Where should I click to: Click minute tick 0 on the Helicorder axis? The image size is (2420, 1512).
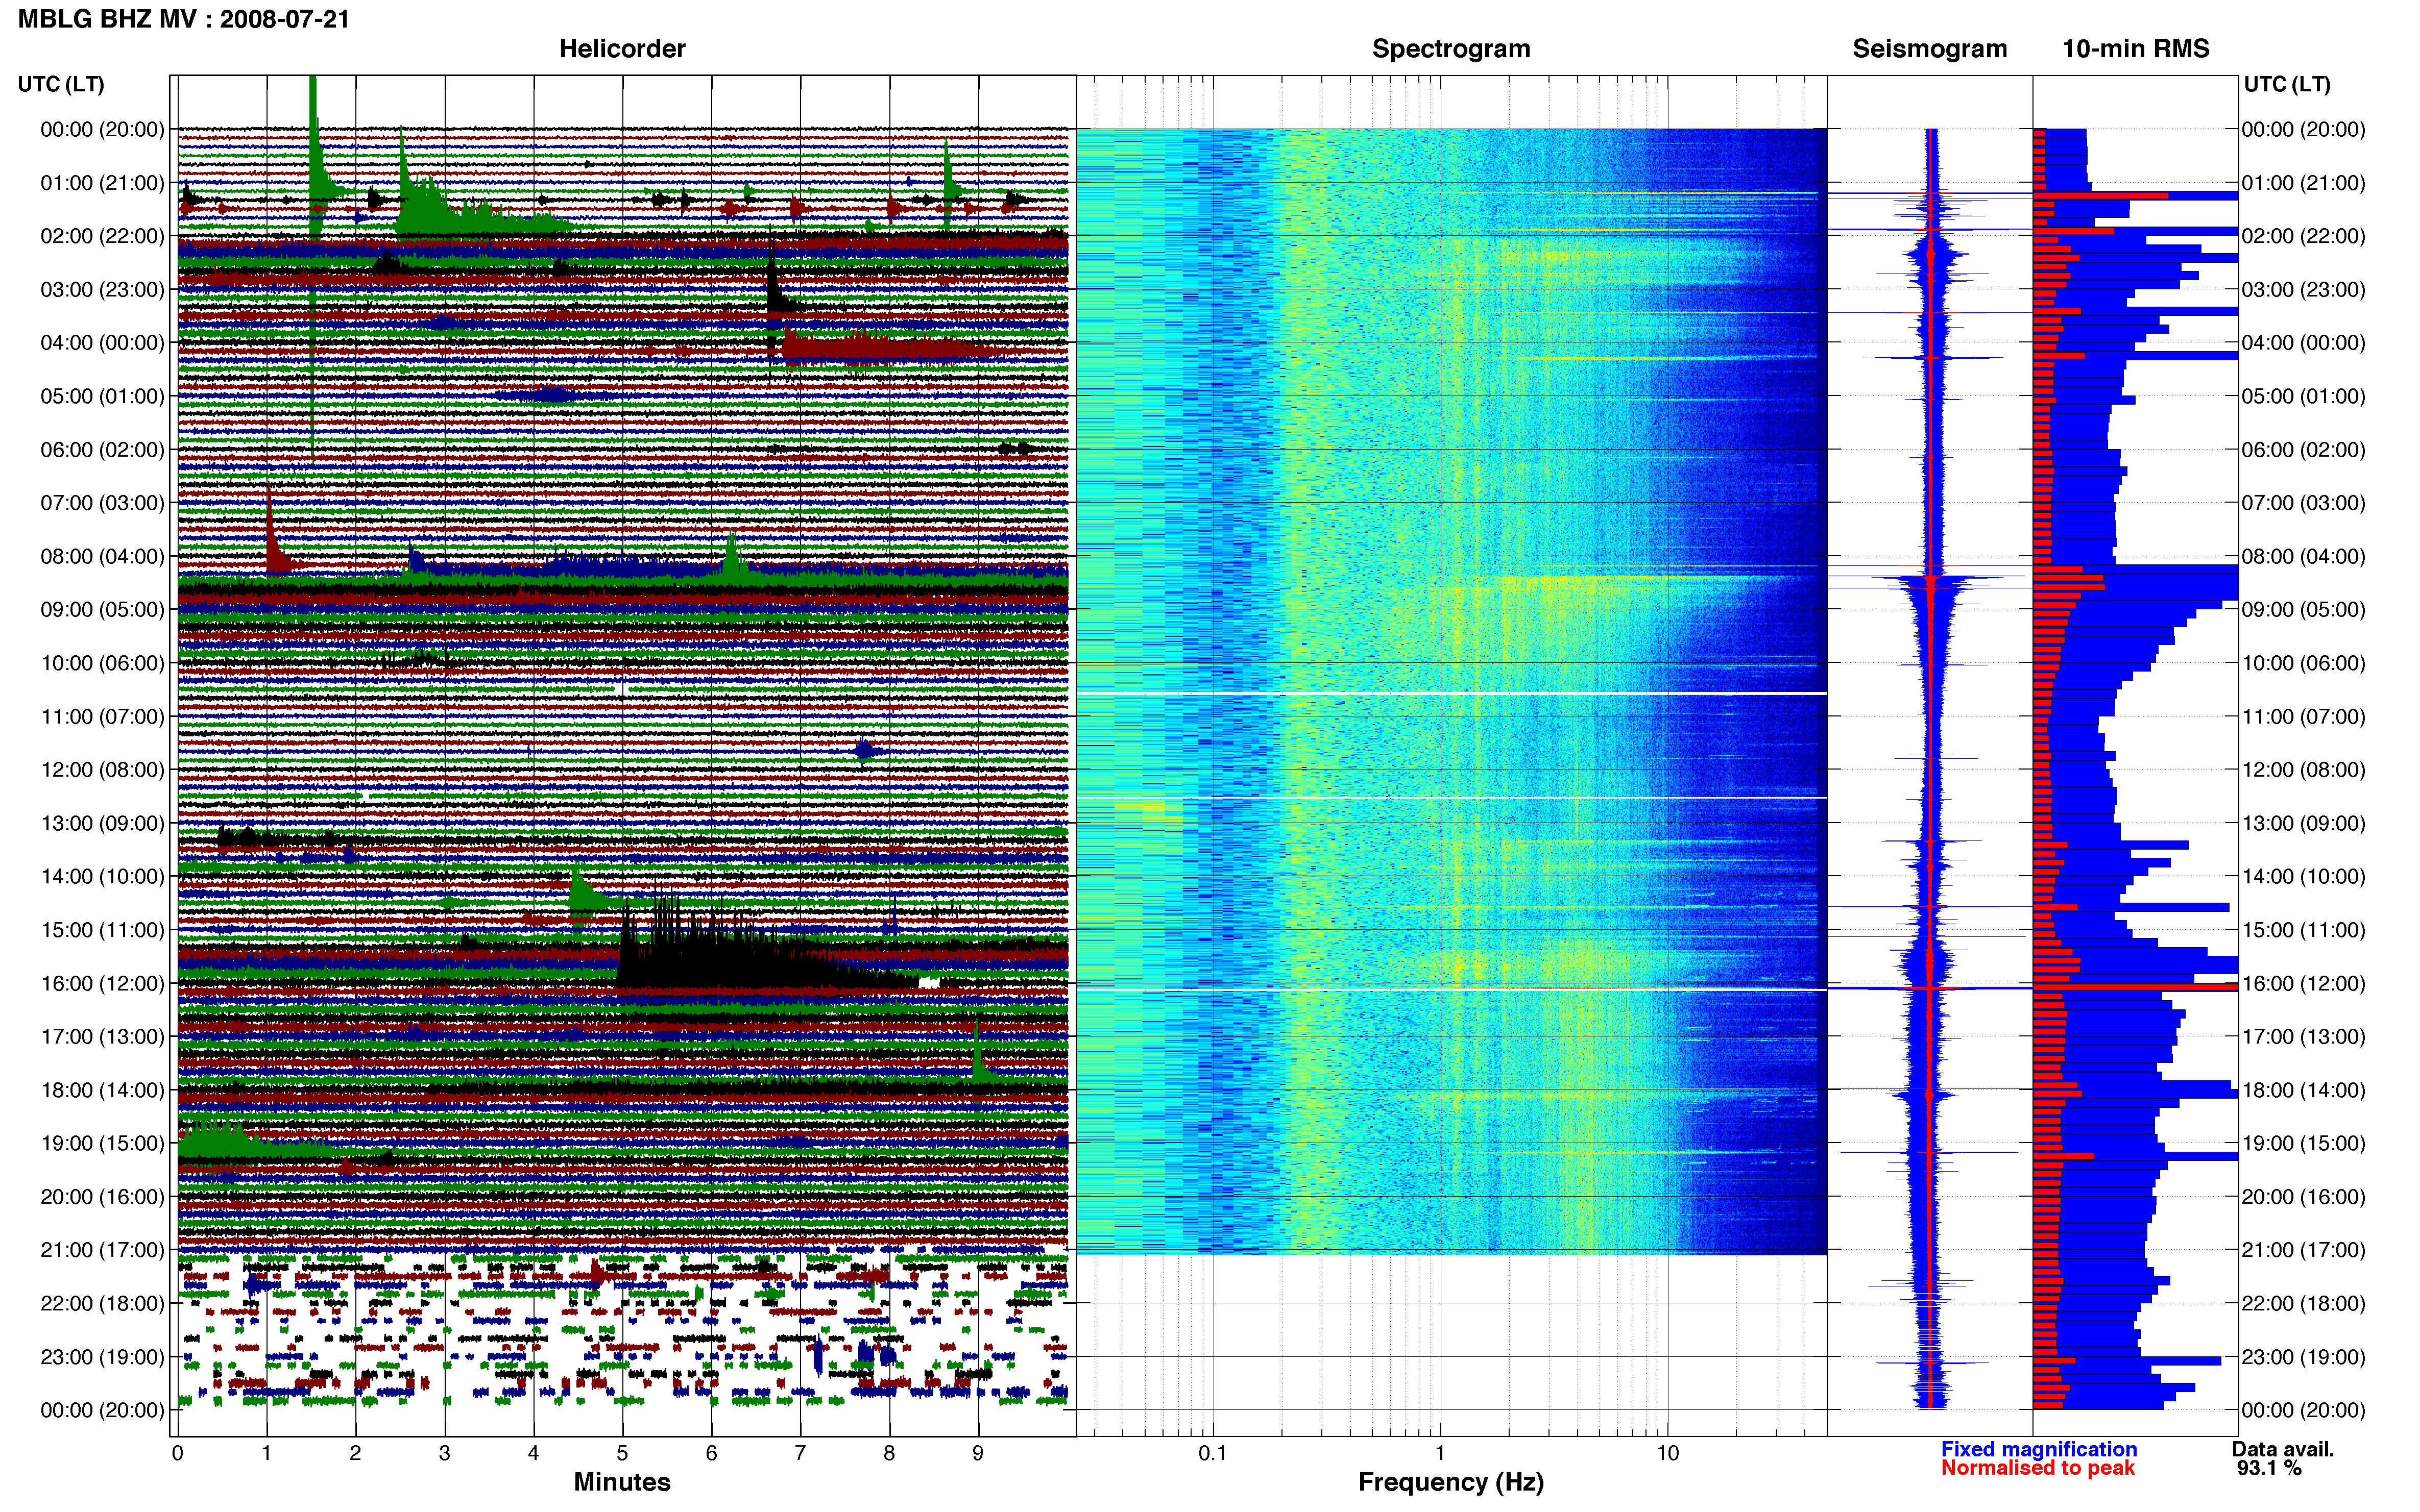pyautogui.click(x=178, y=1453)
